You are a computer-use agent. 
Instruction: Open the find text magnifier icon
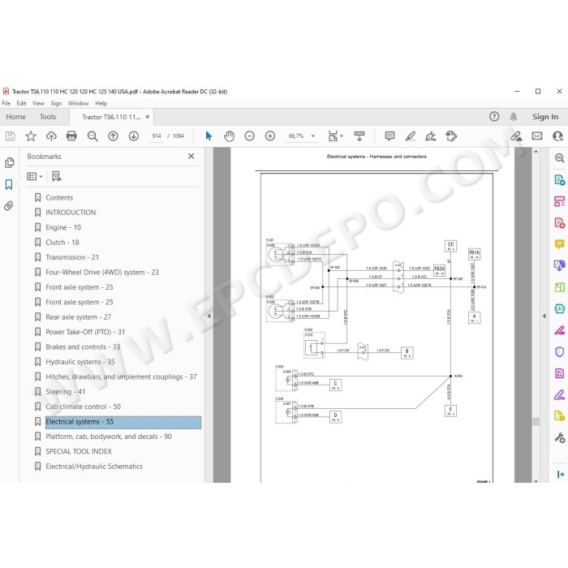[93, 136]
